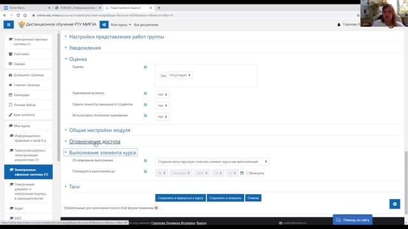Open the Аудит course in the sidebar
The image size is (408, 229).
coord(28,208)
